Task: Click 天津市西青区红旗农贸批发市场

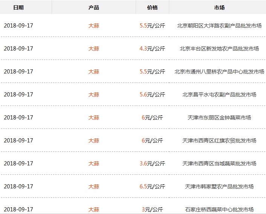Action: tap(219, 141)
